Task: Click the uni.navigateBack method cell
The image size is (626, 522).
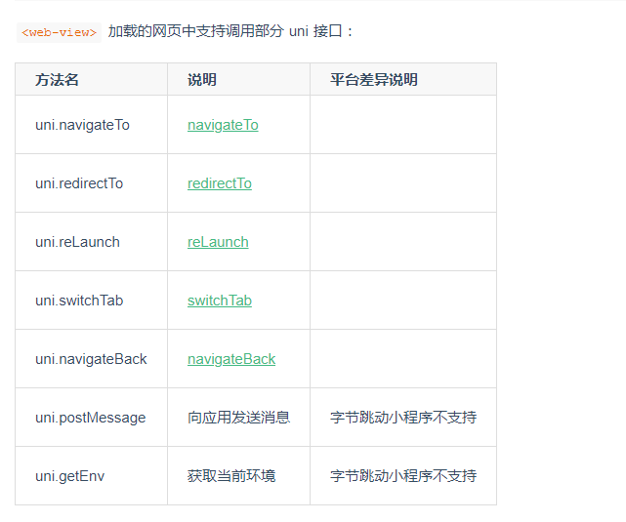Action: click(x=92, y=359)
